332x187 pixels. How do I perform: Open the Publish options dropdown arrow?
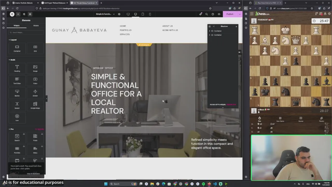pyautogui.click(x=239, y=14)
